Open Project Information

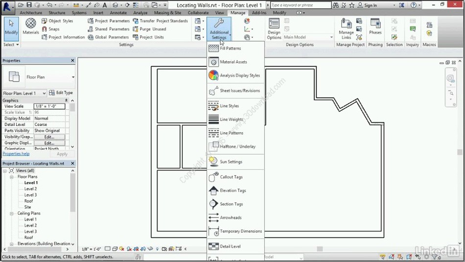pos(63,37)
